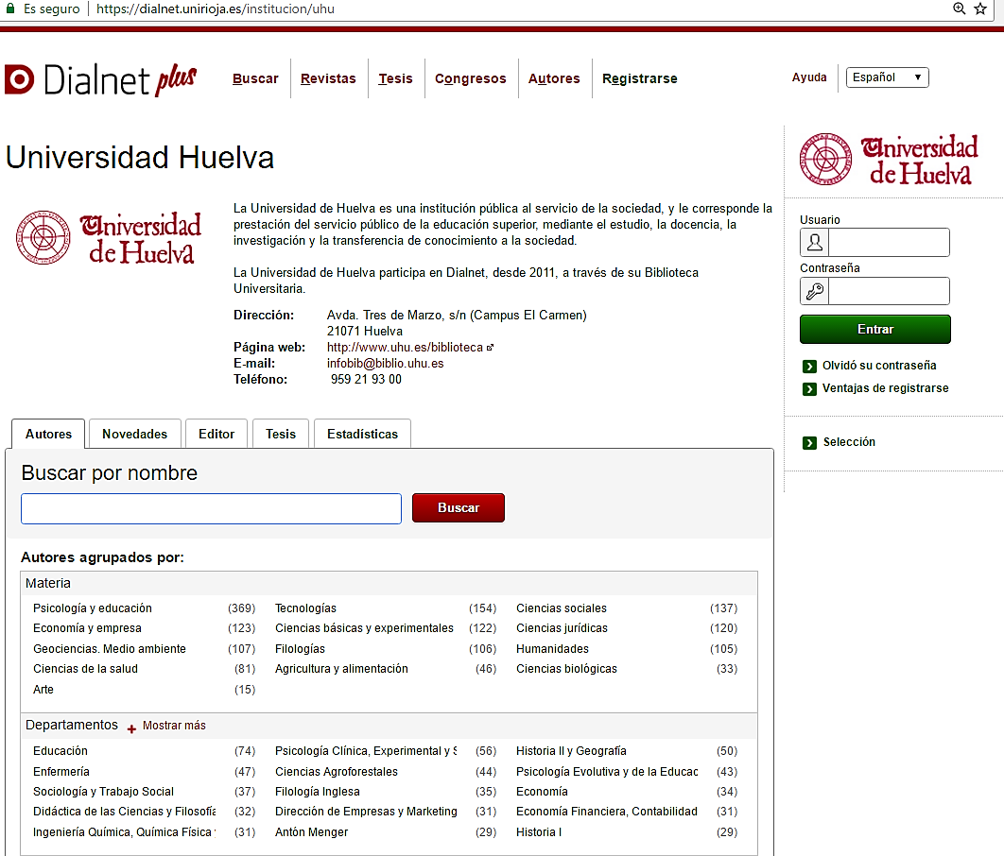Click the user silhouette icon
The width and height of the screenshot is (1004, 856).
815,243
